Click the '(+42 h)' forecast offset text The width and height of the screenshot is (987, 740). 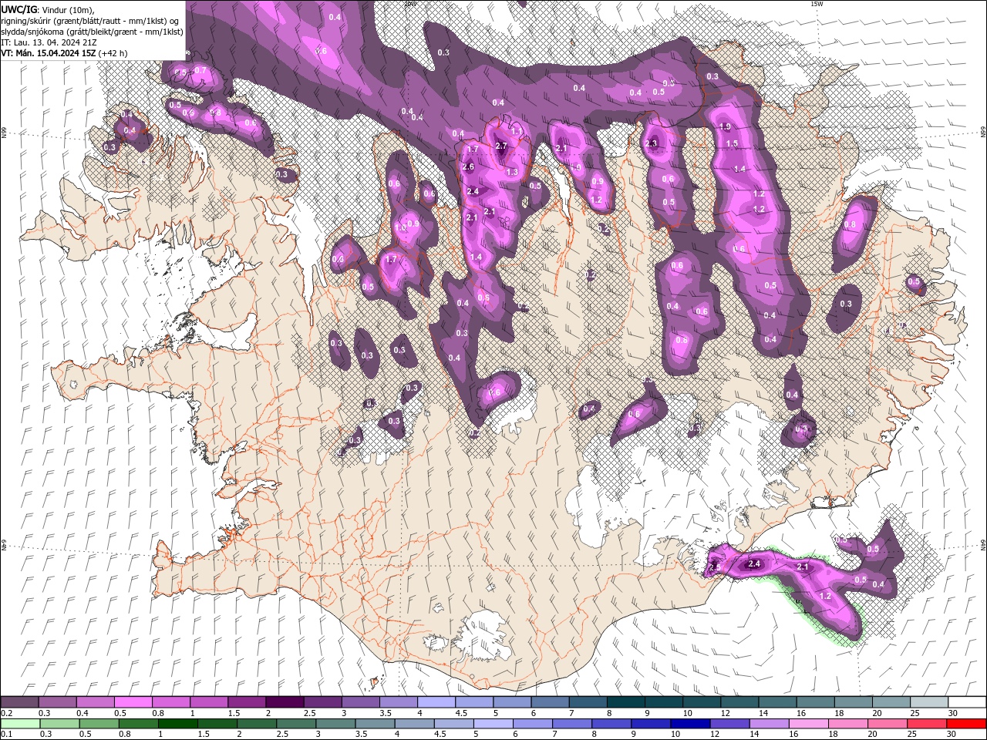point(113,54)
